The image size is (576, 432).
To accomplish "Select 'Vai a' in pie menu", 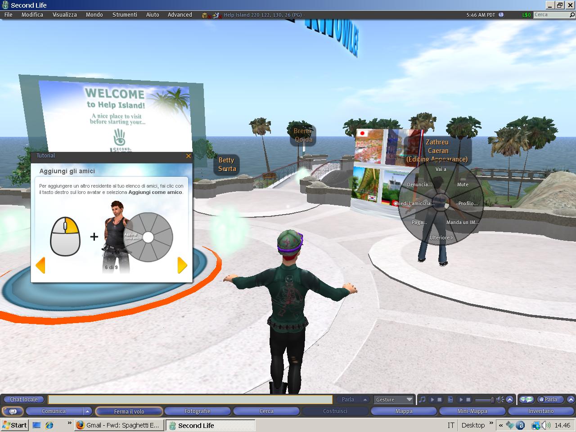I will tap(441, 169).
